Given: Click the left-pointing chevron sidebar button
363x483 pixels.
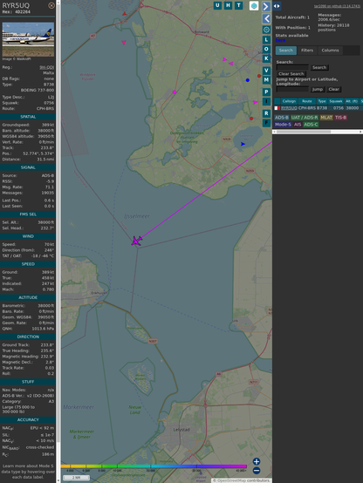Looking at the screenshot, I should point(266,19).
